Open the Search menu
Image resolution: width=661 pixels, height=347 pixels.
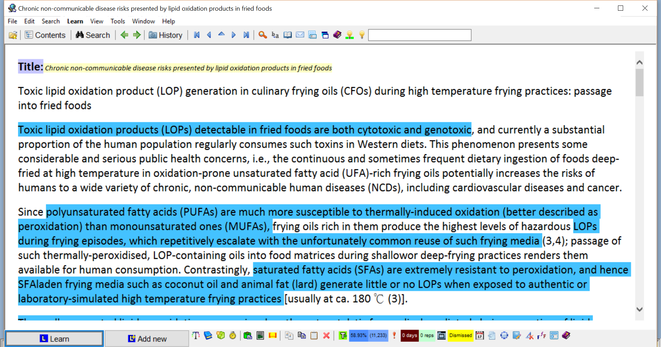[51, 21]
